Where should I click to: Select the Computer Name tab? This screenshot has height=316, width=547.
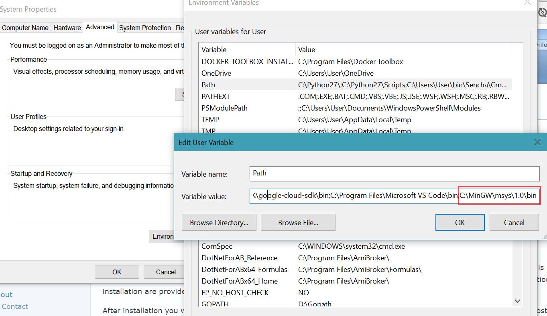25,27
